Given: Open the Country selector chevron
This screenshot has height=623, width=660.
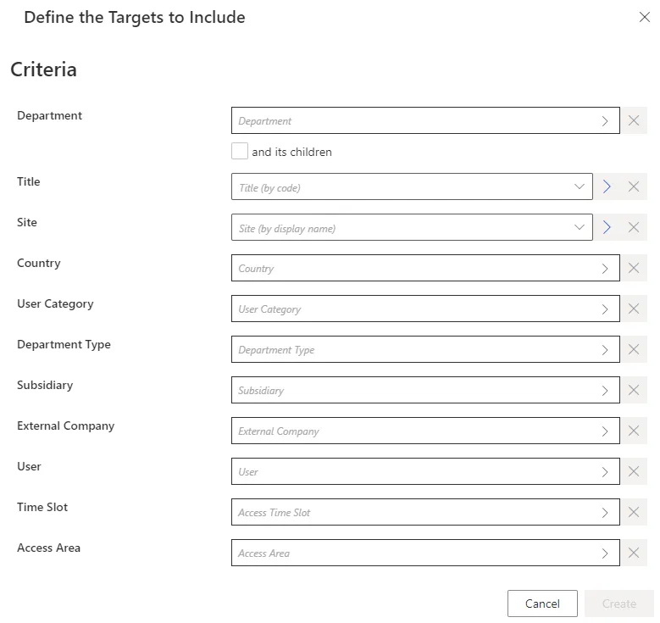Looking at the screenshot, I should [605, 269].
